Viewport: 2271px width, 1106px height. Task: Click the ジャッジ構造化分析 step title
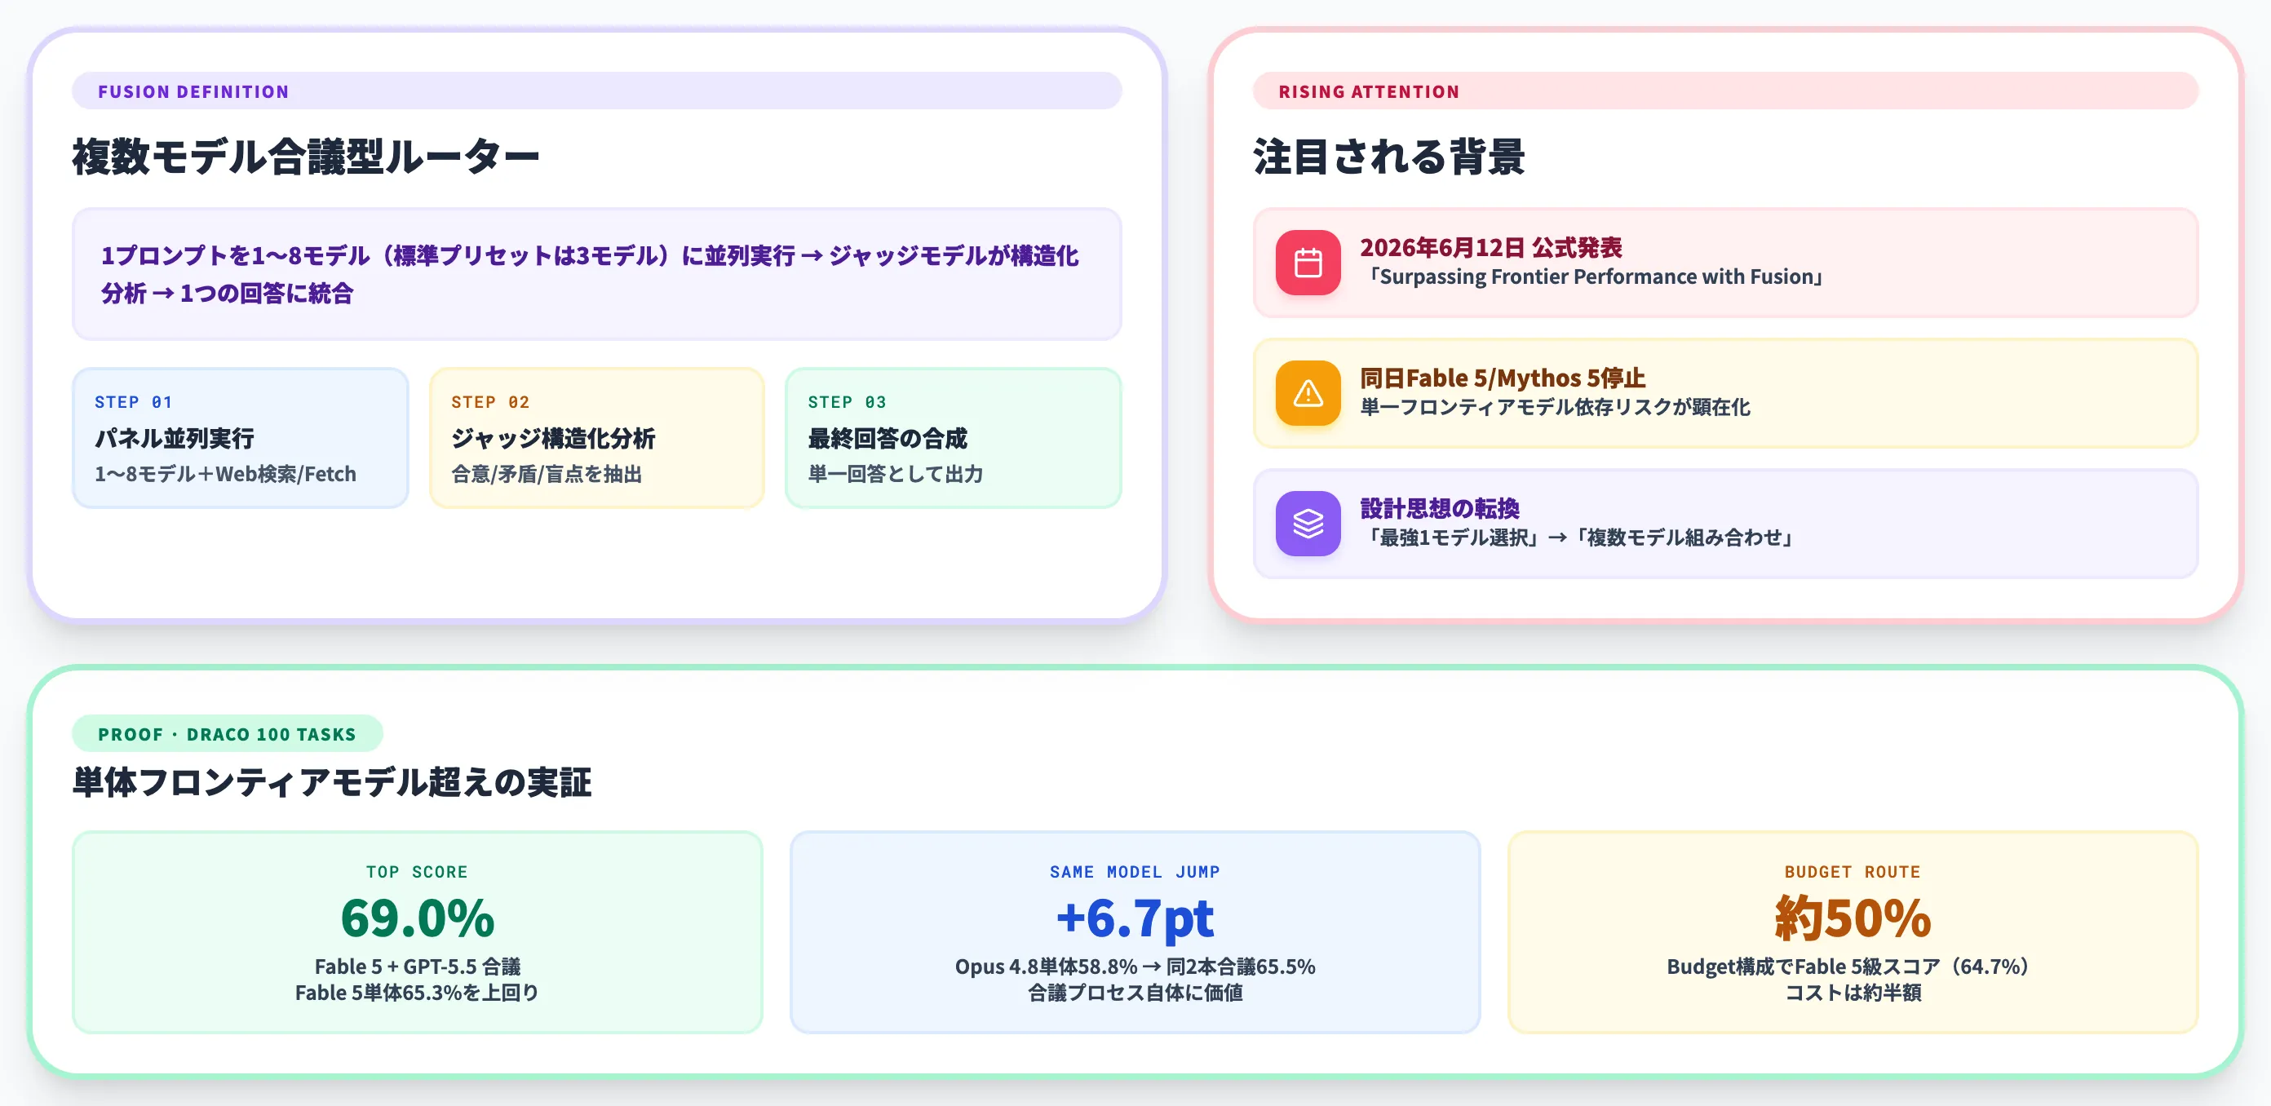[553, 438]
